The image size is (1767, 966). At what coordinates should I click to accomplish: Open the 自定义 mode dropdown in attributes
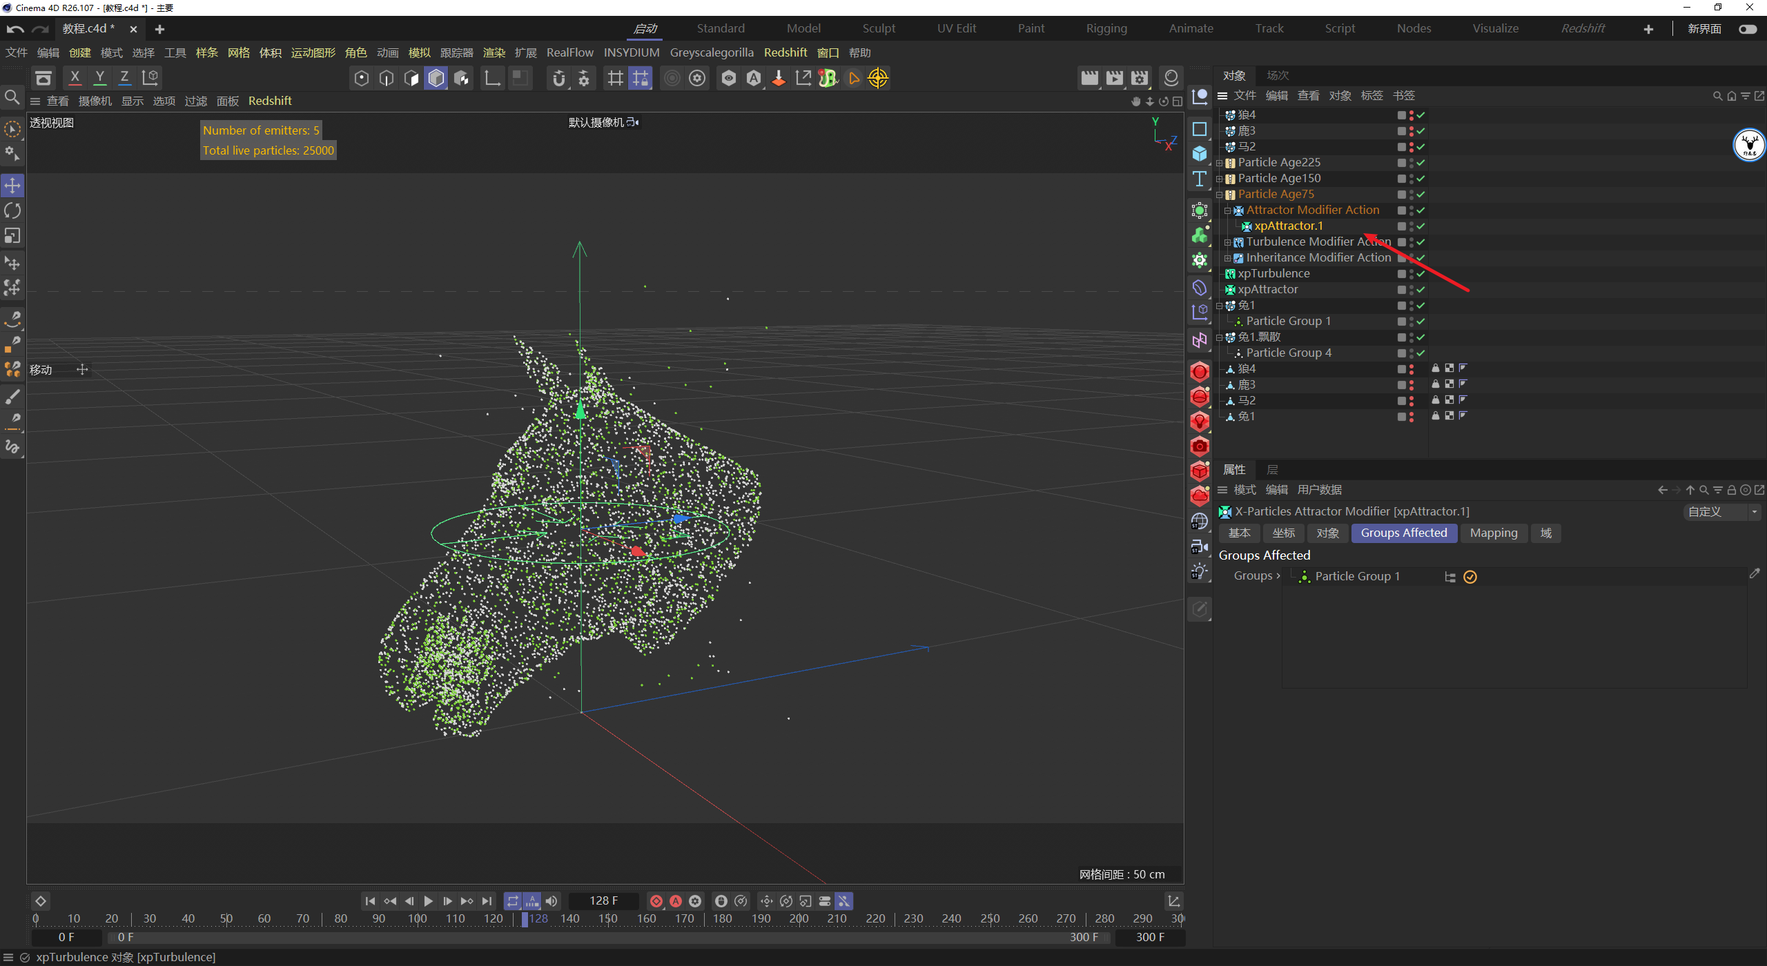click(x=1722, y=512)
